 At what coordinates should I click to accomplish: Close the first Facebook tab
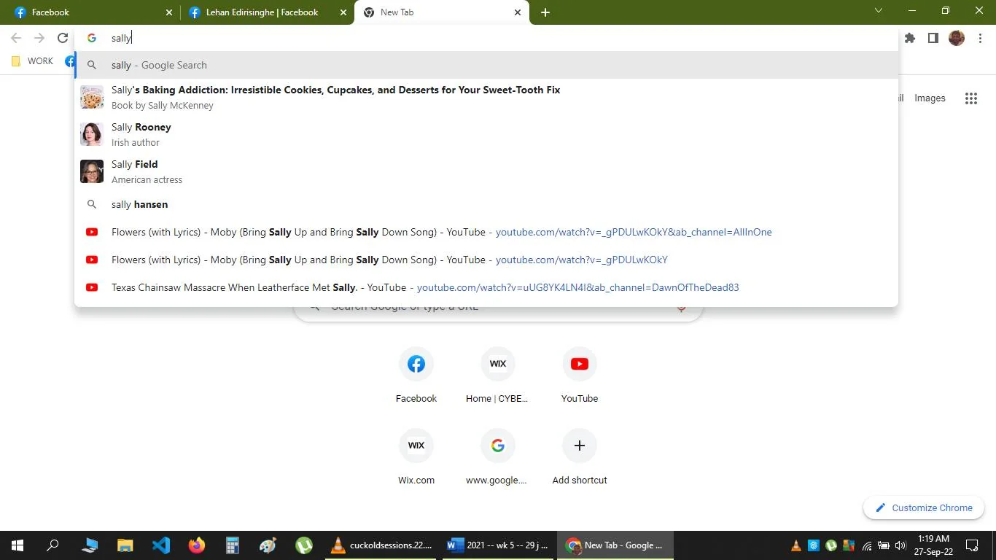pyautogui.click(x=169, y=12)
